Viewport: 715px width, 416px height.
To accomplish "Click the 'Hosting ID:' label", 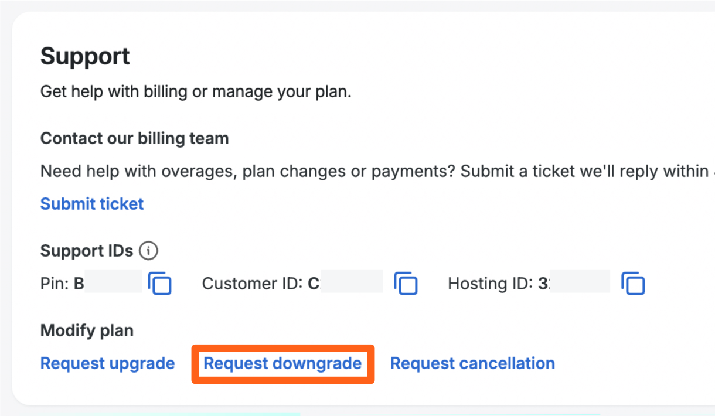I will pyautogui.click(x=490, y=284).
